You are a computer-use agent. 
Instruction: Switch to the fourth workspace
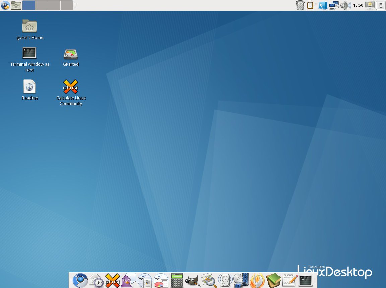pos(67,5)
